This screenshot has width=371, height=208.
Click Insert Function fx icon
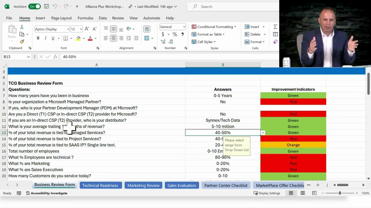pos(55,57)
